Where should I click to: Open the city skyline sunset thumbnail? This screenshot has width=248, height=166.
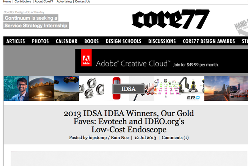(217, 88)
